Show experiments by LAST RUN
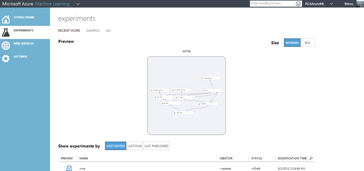 pos(135,146)
